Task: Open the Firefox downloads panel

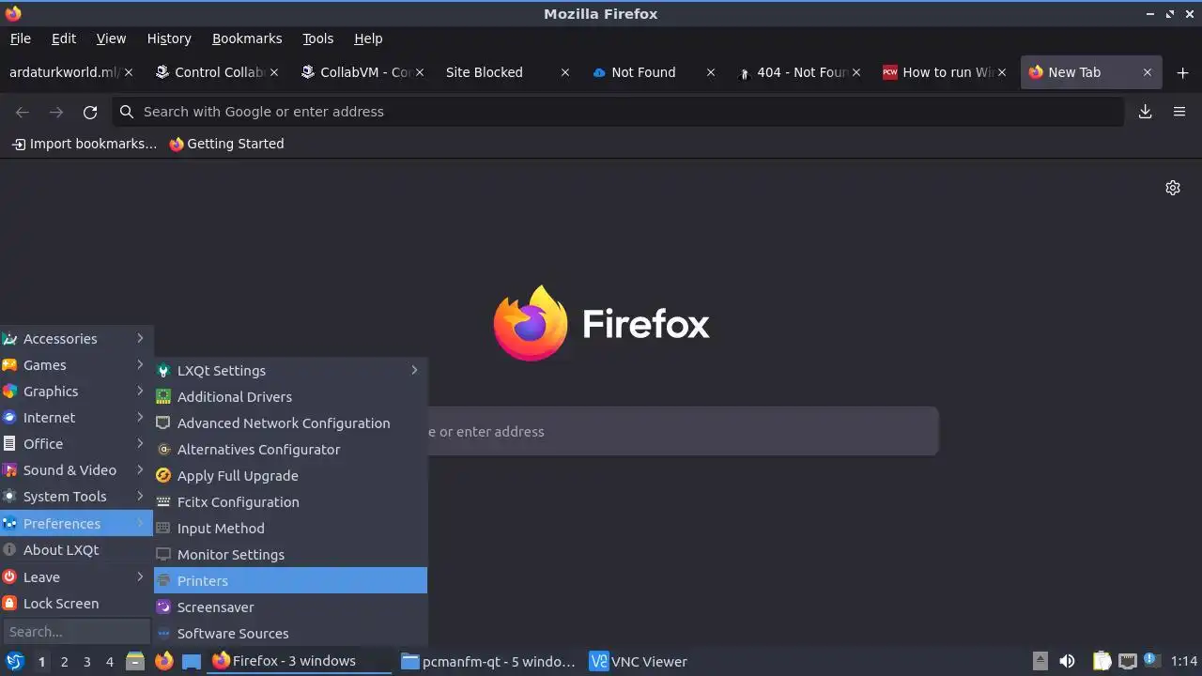Action: (x=1145, y=112)
